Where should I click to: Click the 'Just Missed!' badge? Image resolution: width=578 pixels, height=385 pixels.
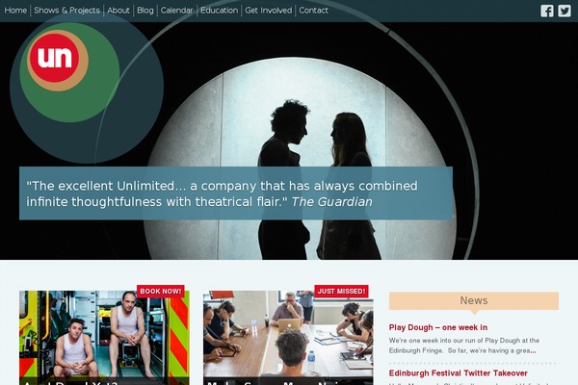pos(341,291)
